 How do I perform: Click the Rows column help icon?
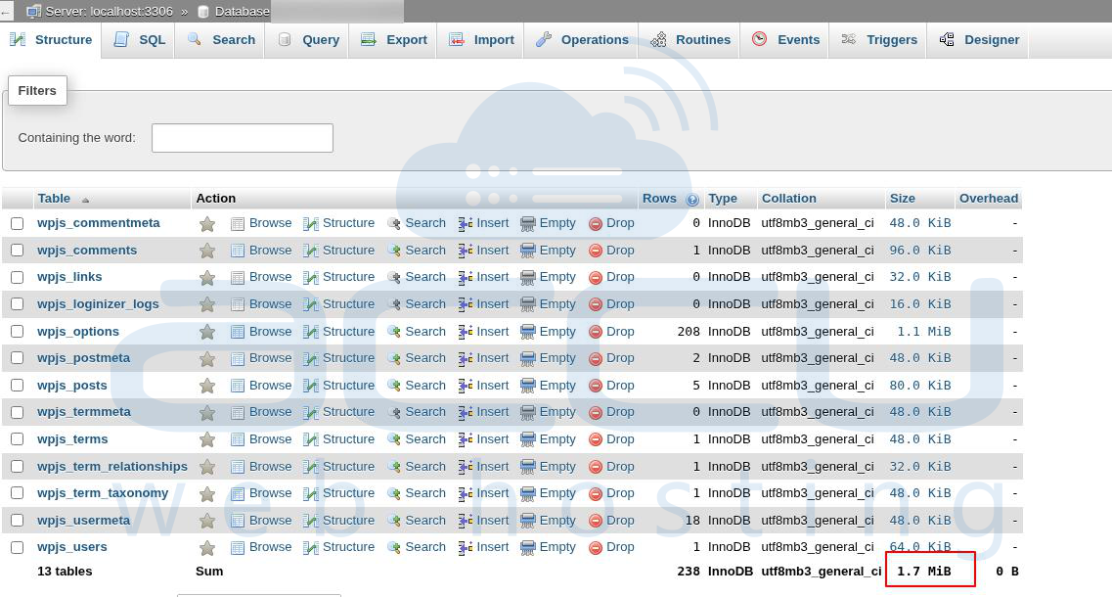tap(691, 199)
